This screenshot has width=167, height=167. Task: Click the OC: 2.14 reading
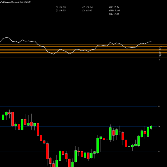(114, 7)
